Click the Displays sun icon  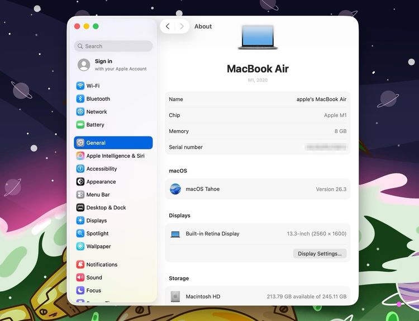pyautogui.click(x=80, y=220)
